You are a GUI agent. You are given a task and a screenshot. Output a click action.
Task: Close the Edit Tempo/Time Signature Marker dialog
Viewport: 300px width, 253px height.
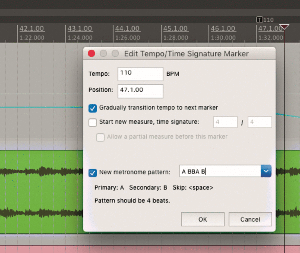click(x=92, y=53)
